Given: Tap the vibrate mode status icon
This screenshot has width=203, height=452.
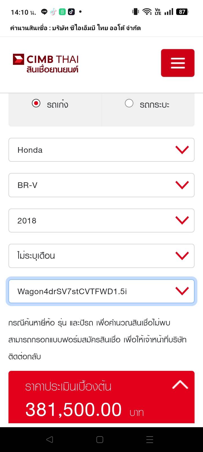Looking at the screenshot, I should pos(136,12).
